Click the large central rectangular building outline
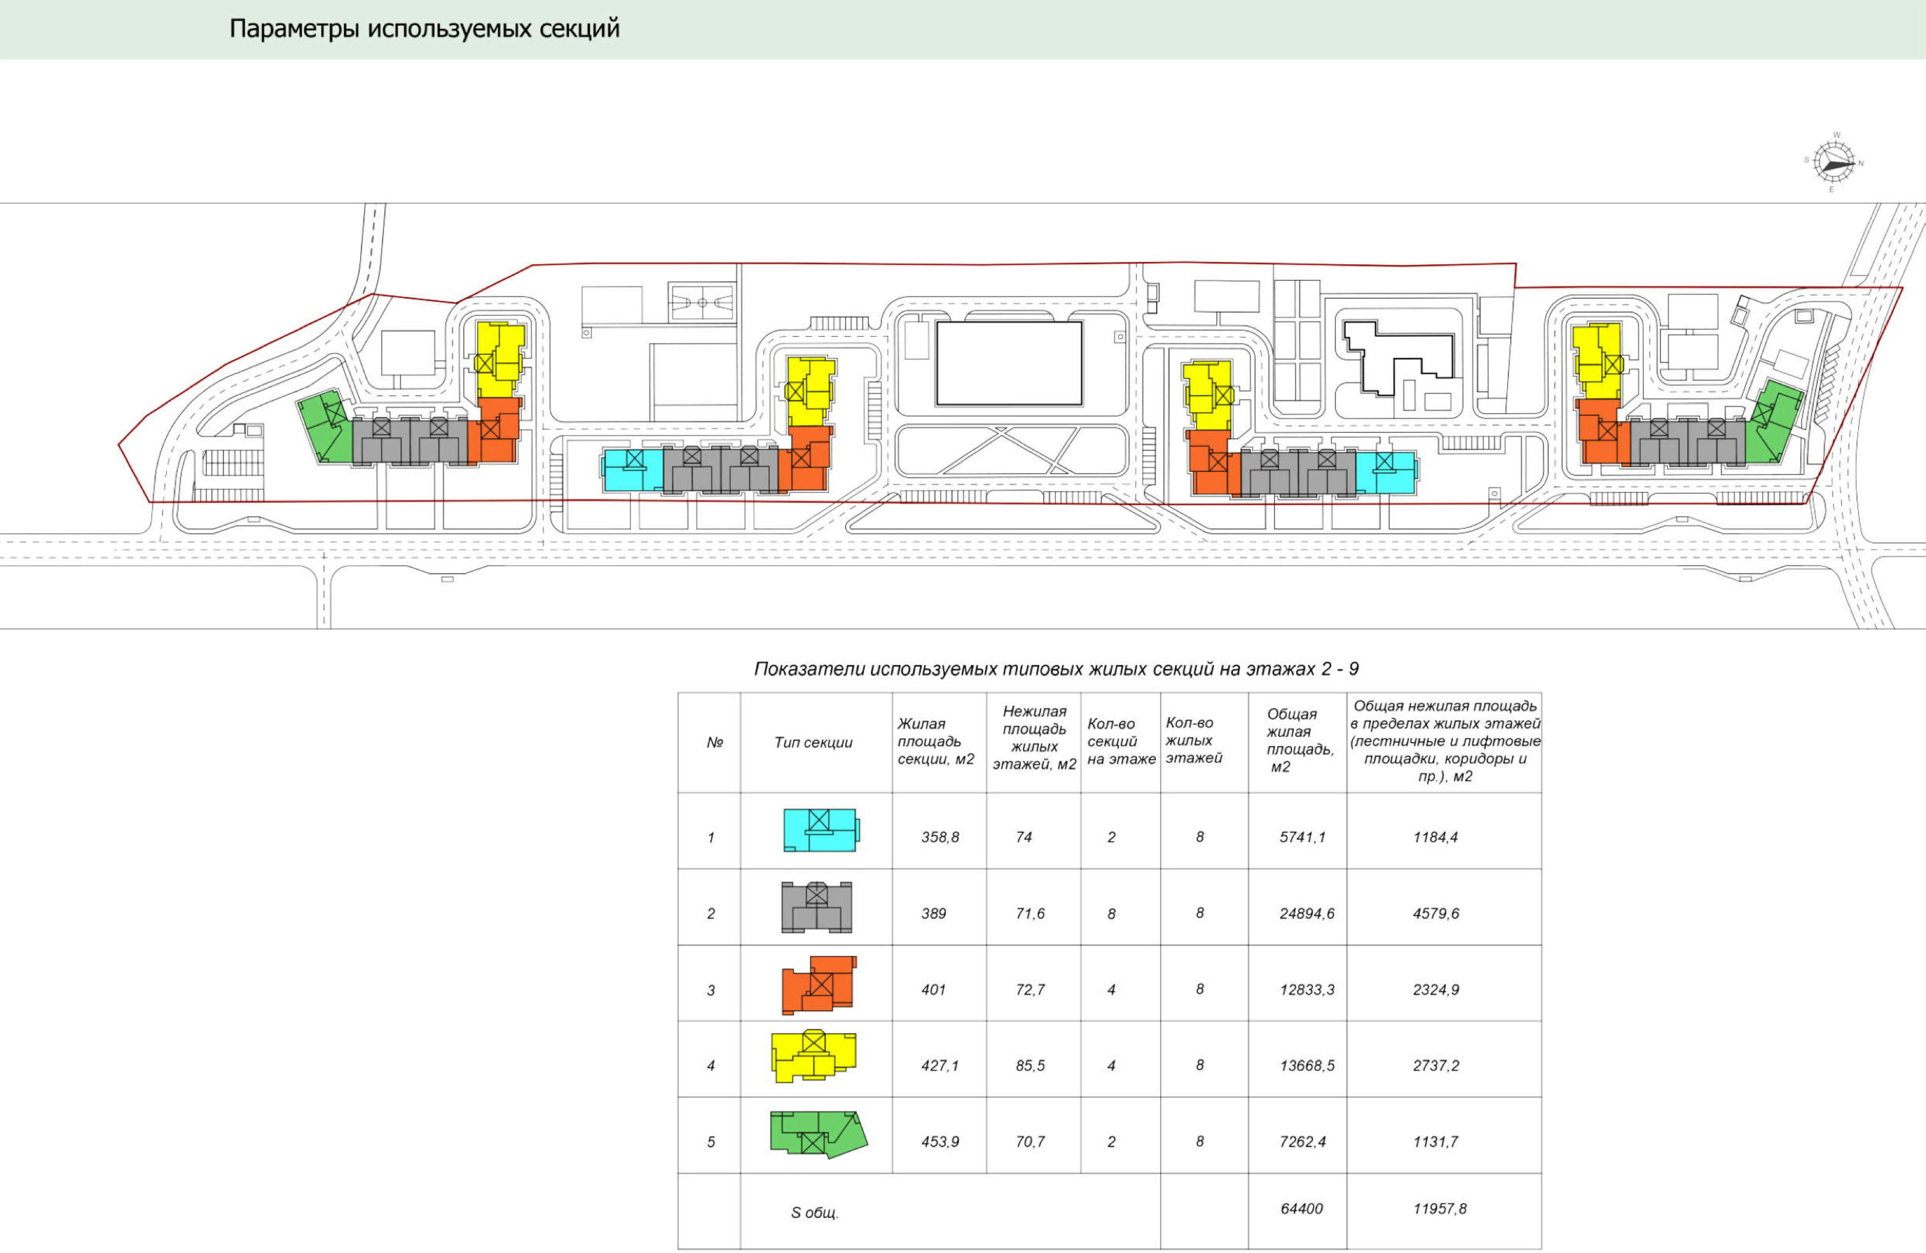 pyautogui.click(x=1008, y=363)
